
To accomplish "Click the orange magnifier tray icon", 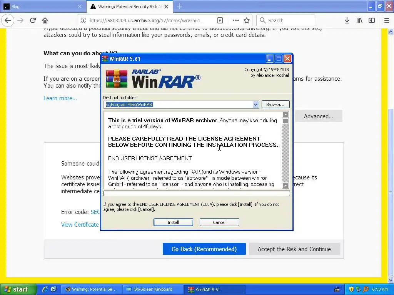I will point(366,290).
